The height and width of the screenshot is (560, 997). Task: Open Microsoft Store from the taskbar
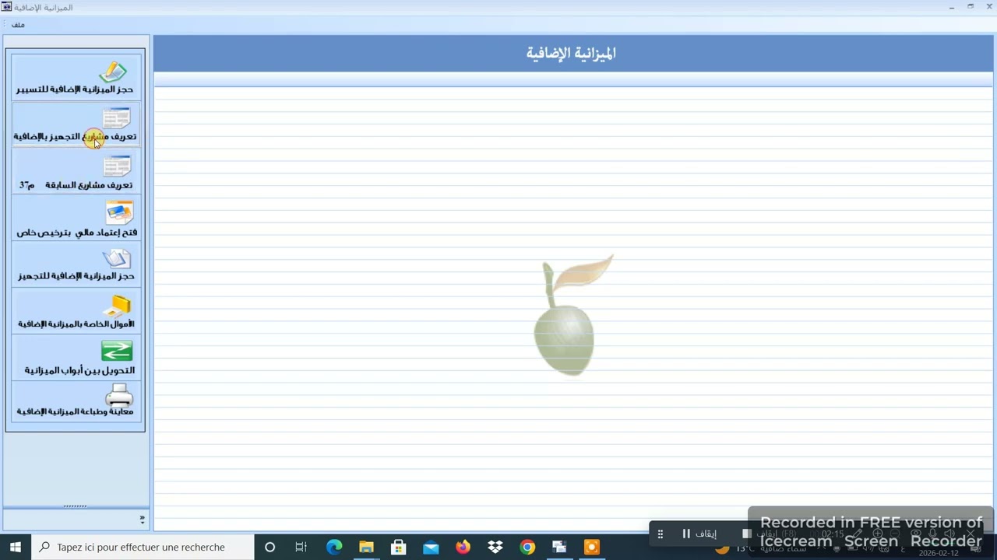[398, 548]
